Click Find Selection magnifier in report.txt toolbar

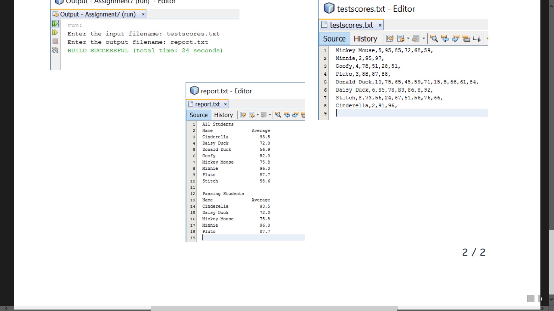pyautogui.click(x=278, y=115)
